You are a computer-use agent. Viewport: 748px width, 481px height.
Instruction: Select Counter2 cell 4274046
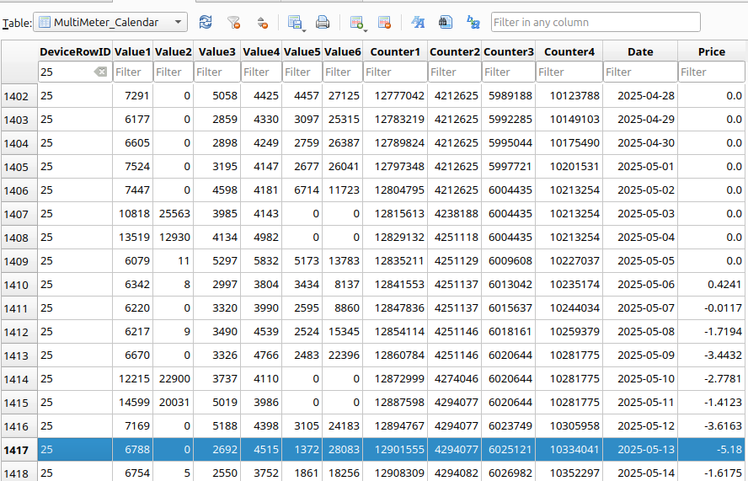point(455,379)
